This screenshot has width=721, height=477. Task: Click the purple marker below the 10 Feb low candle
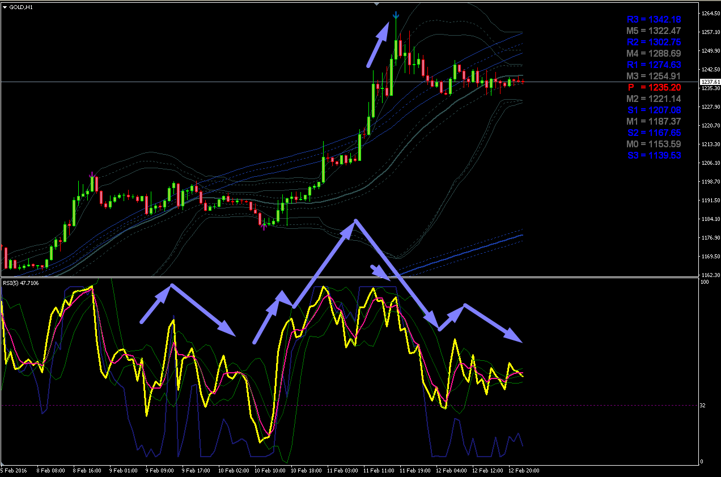pos(264,227)
